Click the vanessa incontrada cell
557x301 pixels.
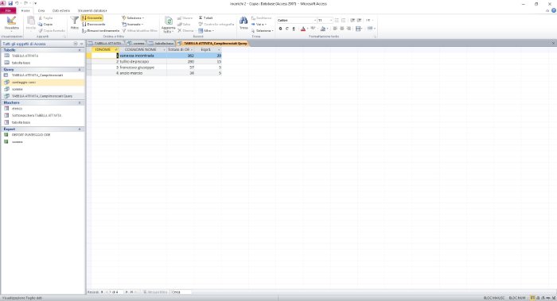point(142,56)
